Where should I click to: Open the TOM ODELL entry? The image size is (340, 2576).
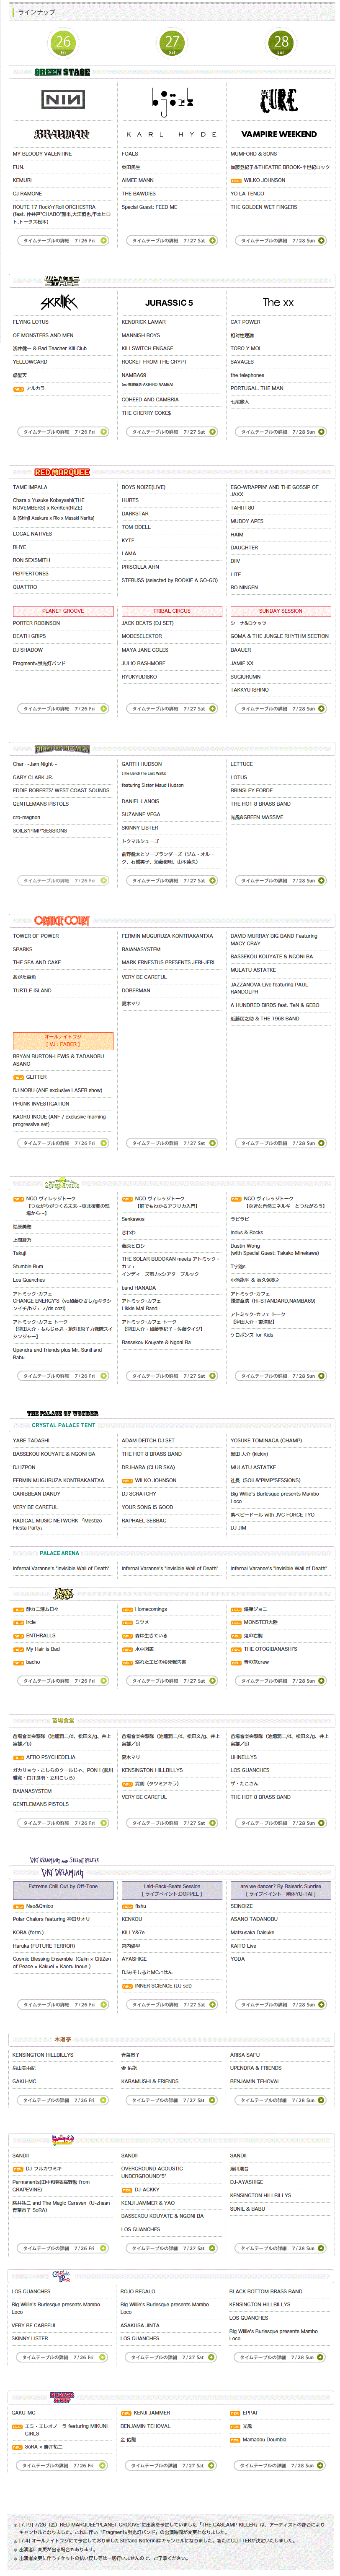point(136,527)
